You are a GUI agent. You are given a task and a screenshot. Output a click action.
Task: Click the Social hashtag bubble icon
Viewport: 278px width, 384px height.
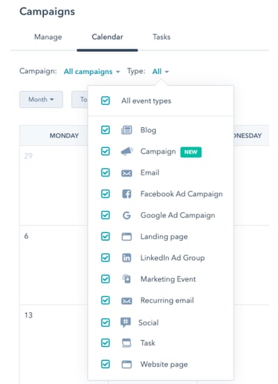[125, 323]
